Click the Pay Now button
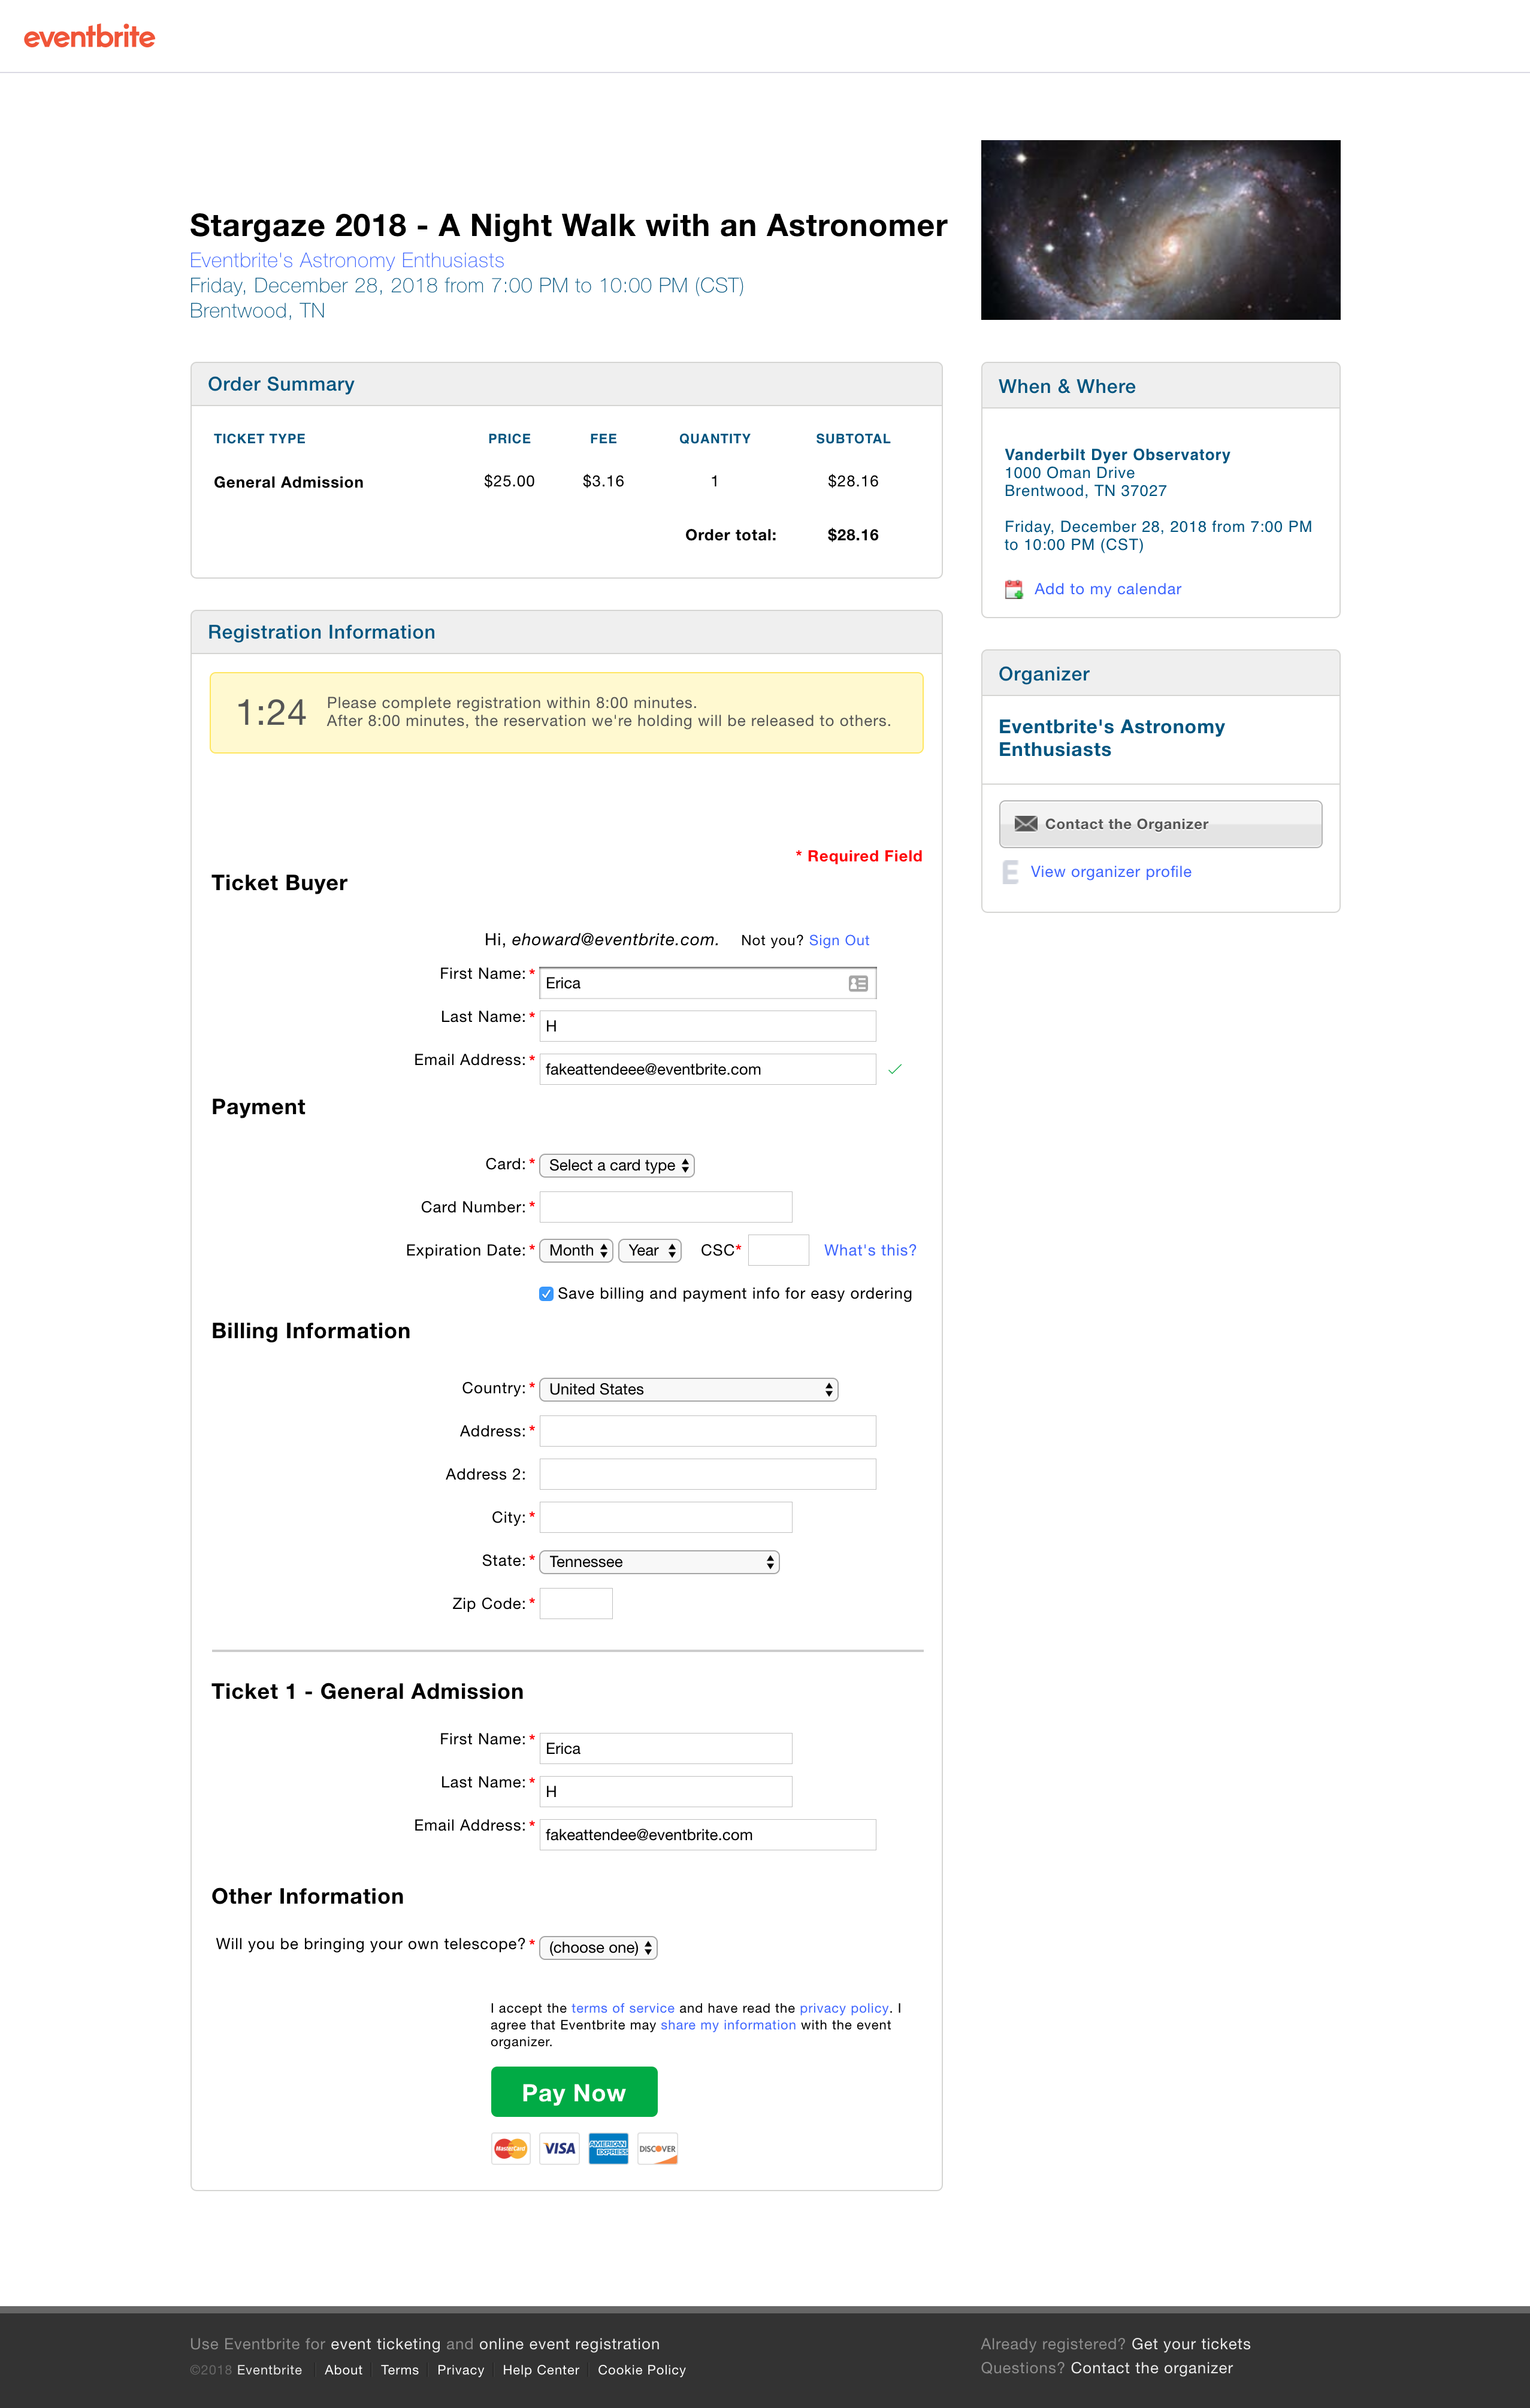Screen dimensions: 1530x2408 pyautogui.click(x=574, y=2092)
